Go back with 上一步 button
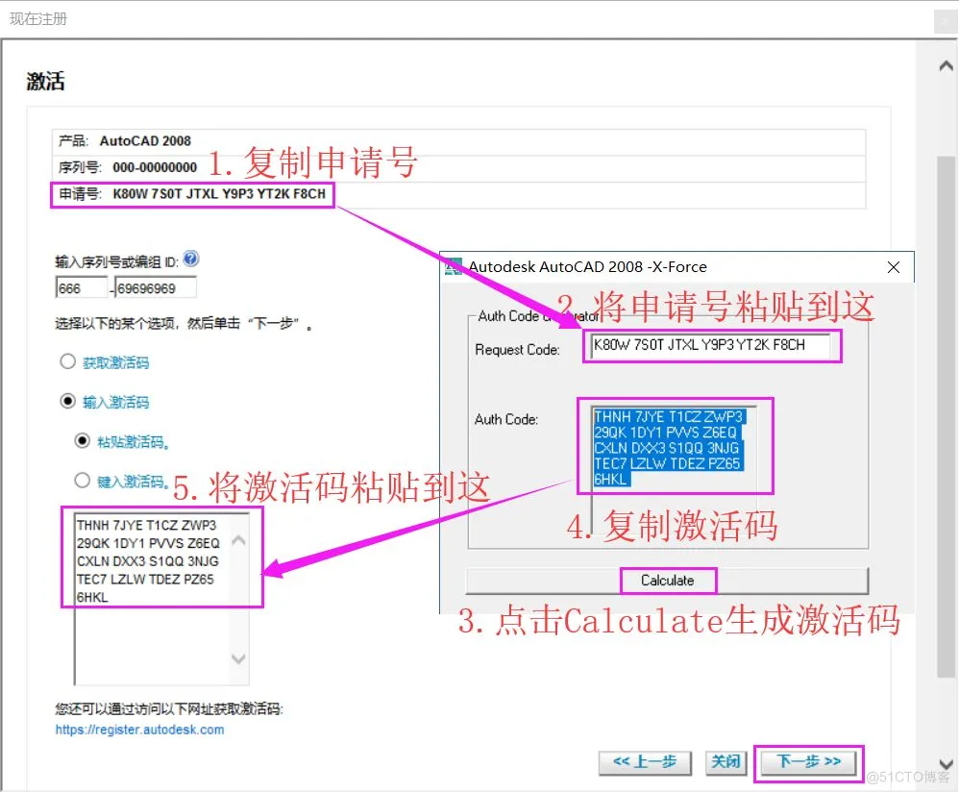Image resolution: width=959 pixels, height=793 pixels. click(645, 762)
